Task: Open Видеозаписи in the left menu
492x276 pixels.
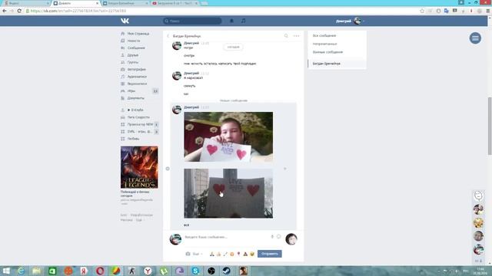Action: (137, 84)
